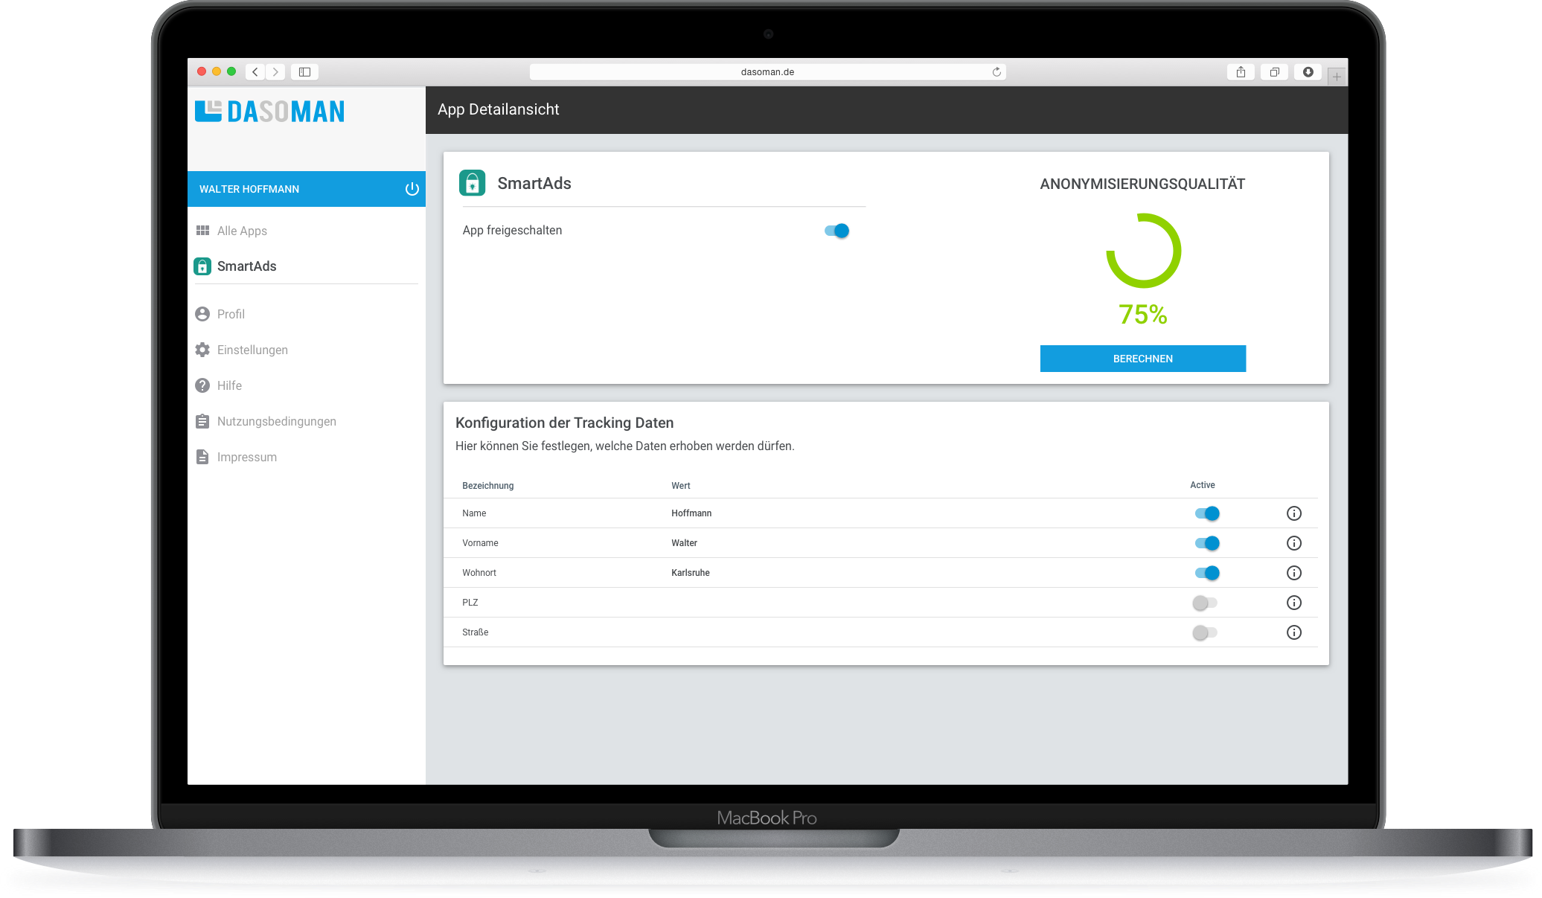
Task: Open the Profil page
Action: [231, 314]
